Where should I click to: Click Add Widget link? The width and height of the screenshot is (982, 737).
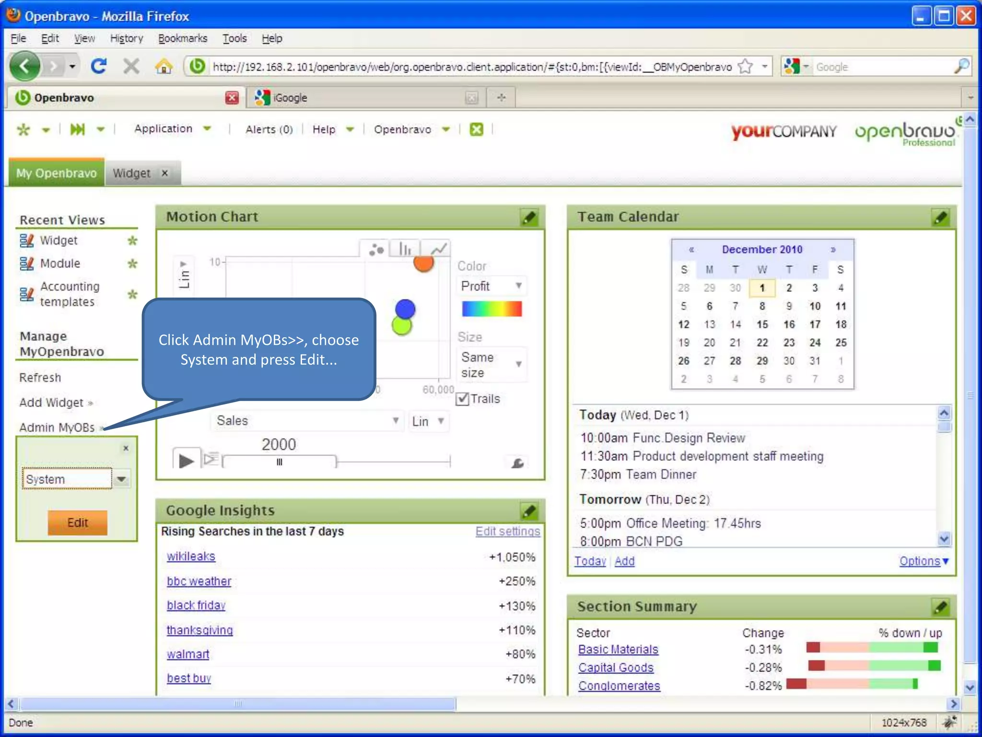(51, 403)
